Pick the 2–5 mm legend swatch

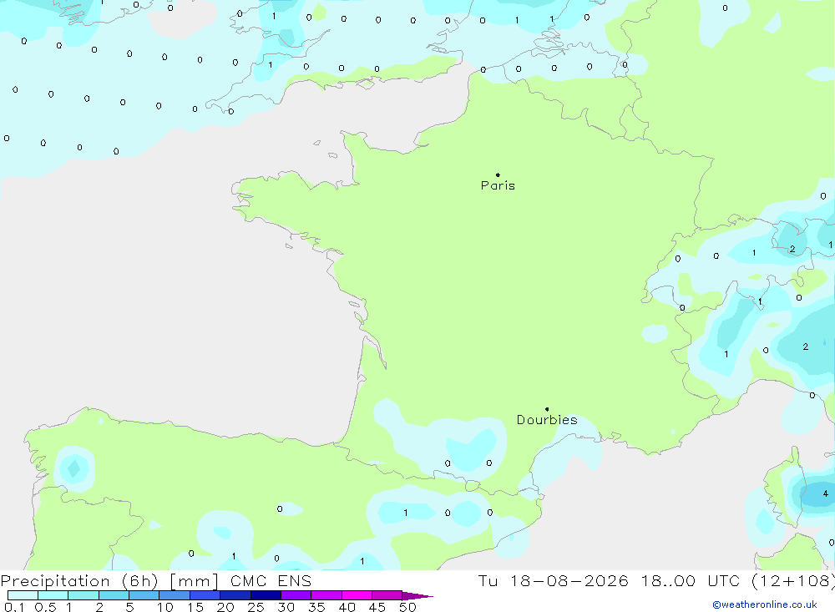[114, 595]
